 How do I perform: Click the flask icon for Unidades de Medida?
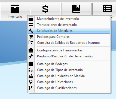[31, 76]
